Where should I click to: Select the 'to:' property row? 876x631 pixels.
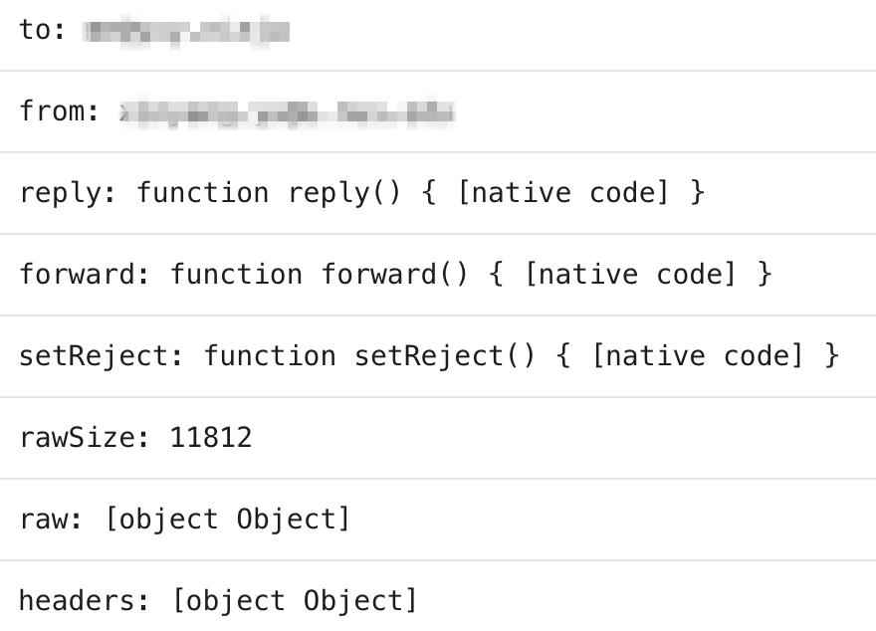438,31
